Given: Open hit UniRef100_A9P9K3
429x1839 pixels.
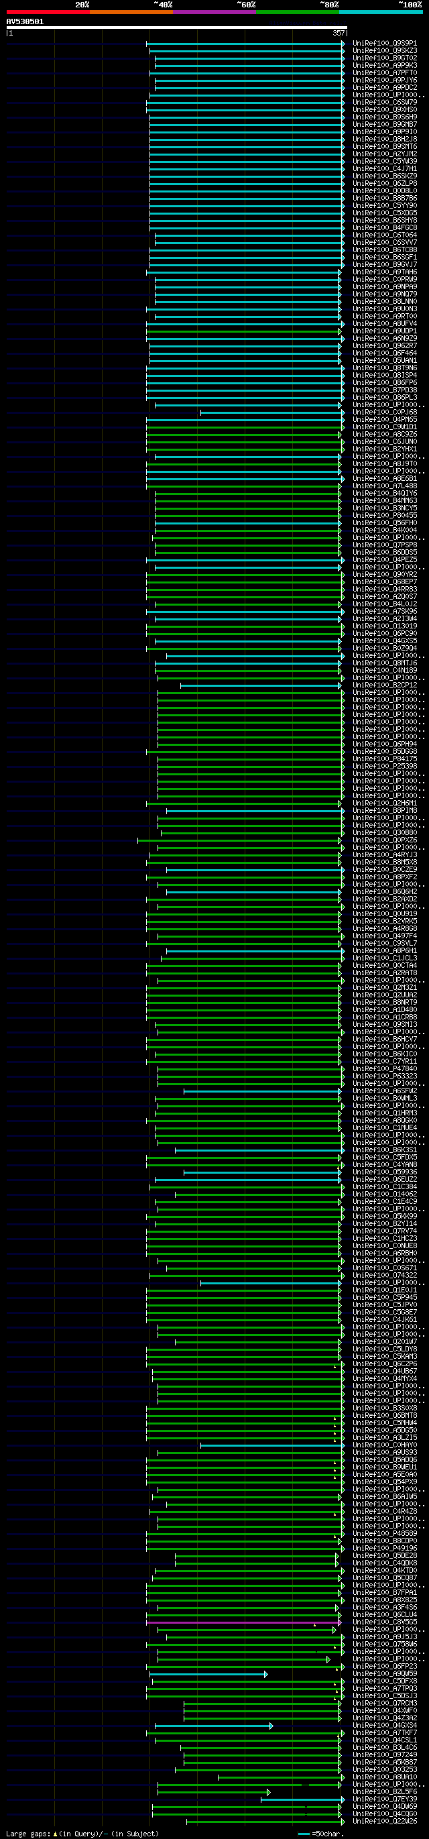Looking at the screenshot, I should pos(385,66).
